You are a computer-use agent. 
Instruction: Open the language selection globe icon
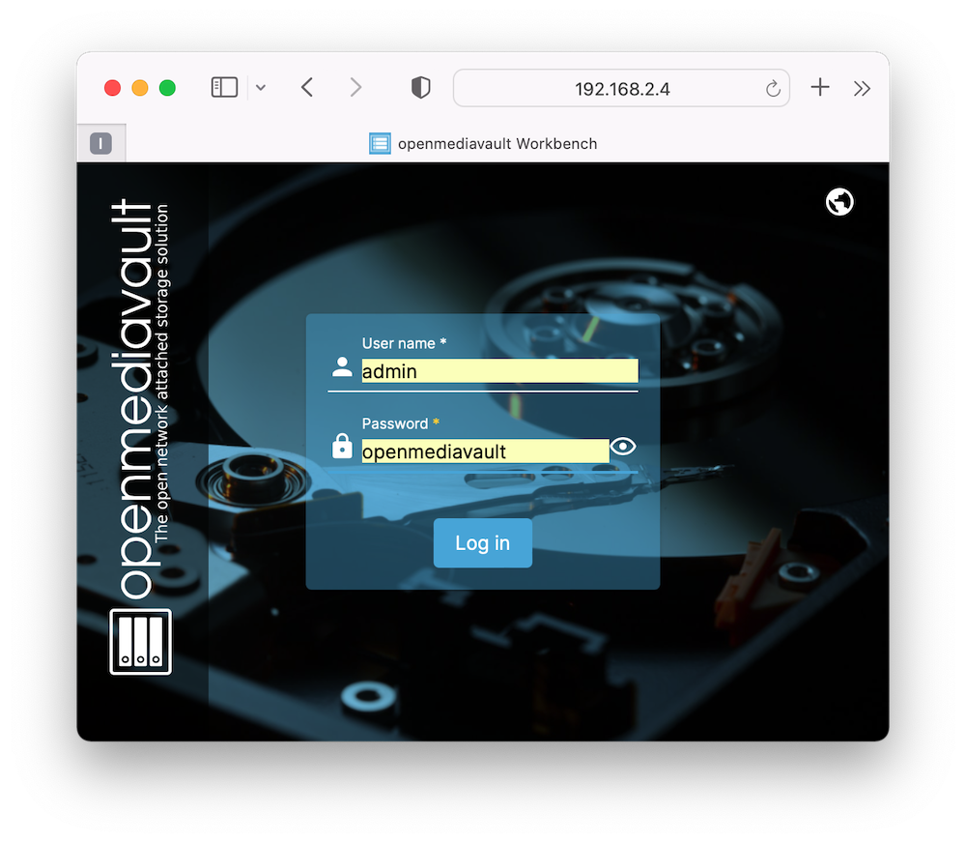click(x=839, y=202)
